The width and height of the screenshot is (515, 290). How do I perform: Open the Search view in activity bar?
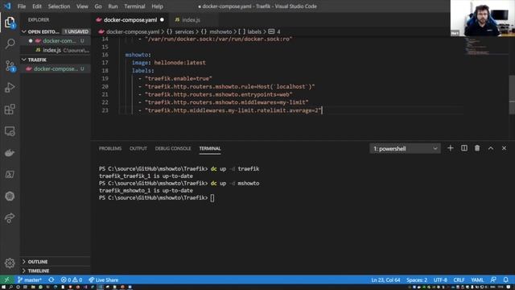click(x=10, y=43)
